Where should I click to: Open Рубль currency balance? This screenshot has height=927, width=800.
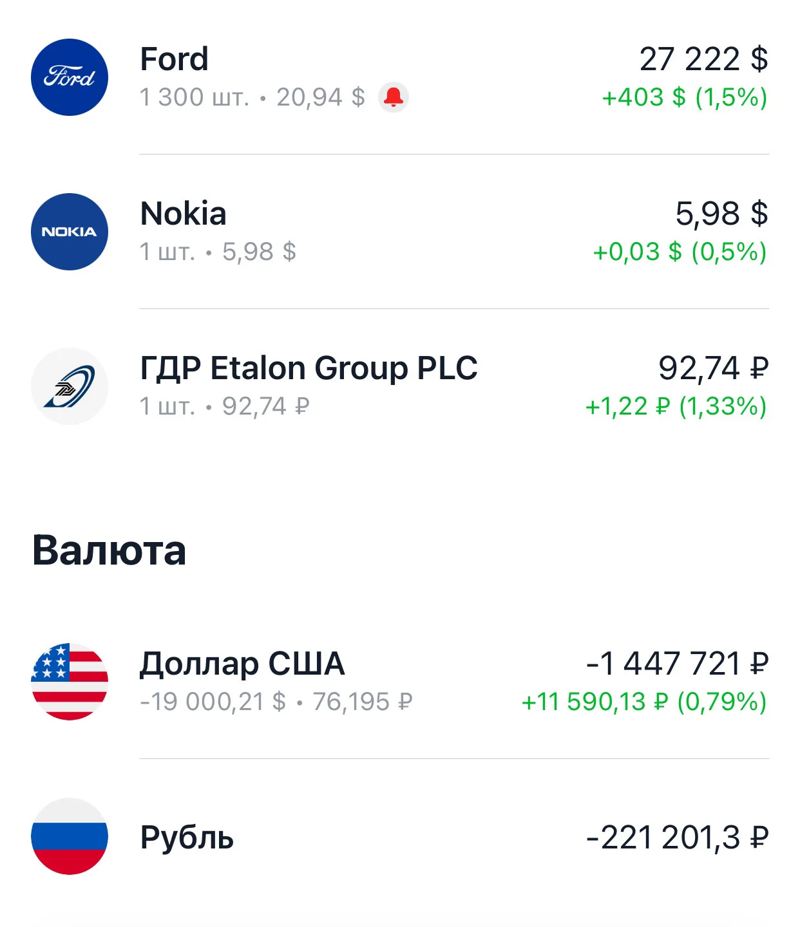(x=400, y=836)
